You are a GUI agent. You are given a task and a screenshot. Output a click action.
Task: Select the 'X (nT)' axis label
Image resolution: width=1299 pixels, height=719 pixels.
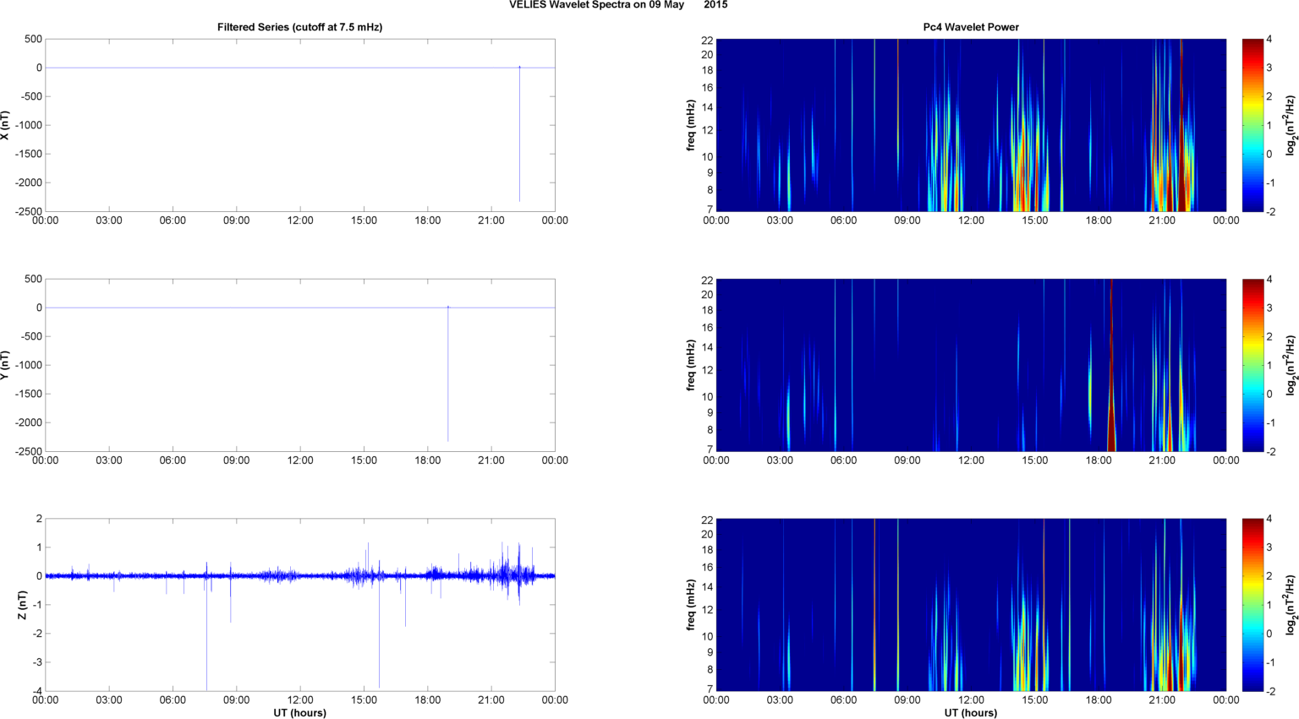pos(5,125)
